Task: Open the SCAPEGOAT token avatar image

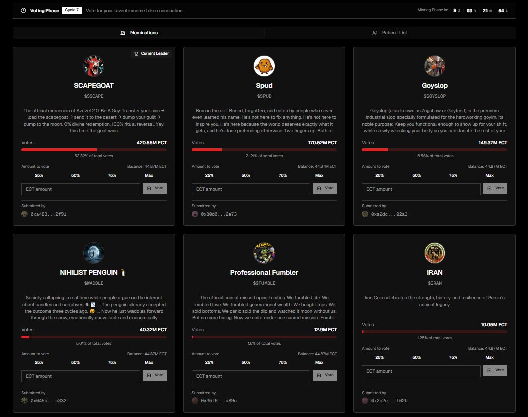Action: (94, 66)
